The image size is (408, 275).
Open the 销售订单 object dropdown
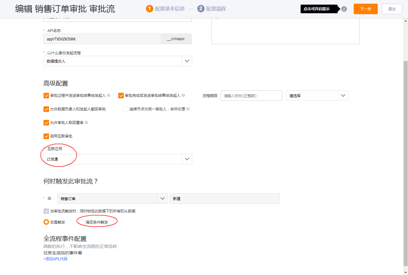113,199
